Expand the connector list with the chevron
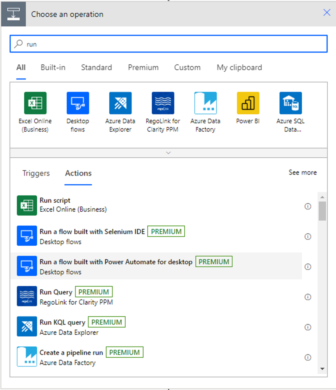The height and width of the screenshot is (390, 336). [168, 153]
